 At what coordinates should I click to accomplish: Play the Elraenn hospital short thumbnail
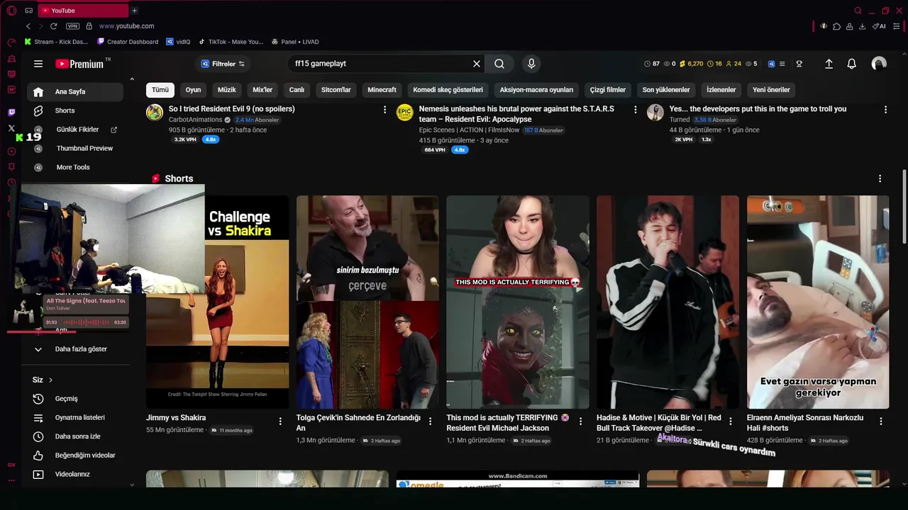(x=818, y=302)
